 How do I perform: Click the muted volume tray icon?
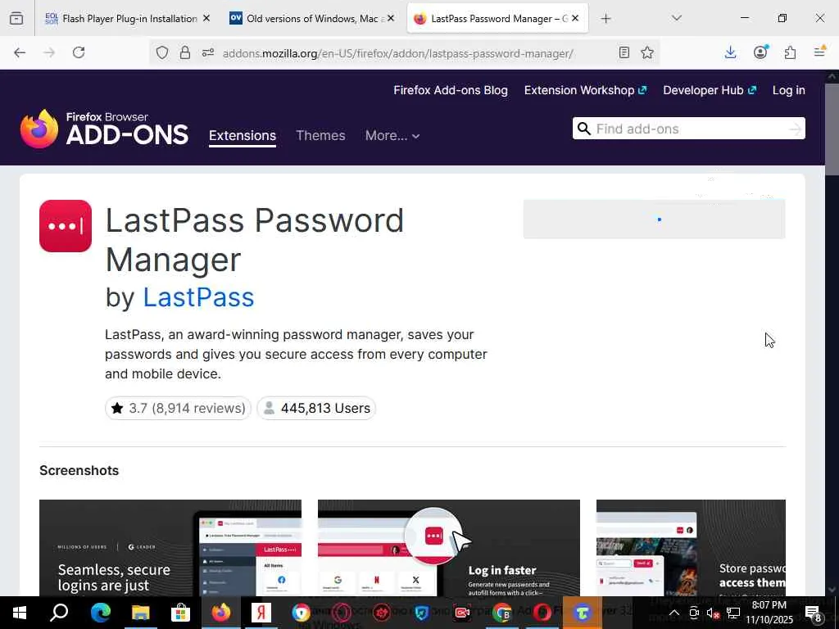pyautogui.click(x=713, y=613)
